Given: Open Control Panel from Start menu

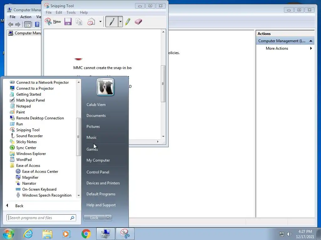Looking at the screenshot, I should pyautogui.click(x=98, y=172).
